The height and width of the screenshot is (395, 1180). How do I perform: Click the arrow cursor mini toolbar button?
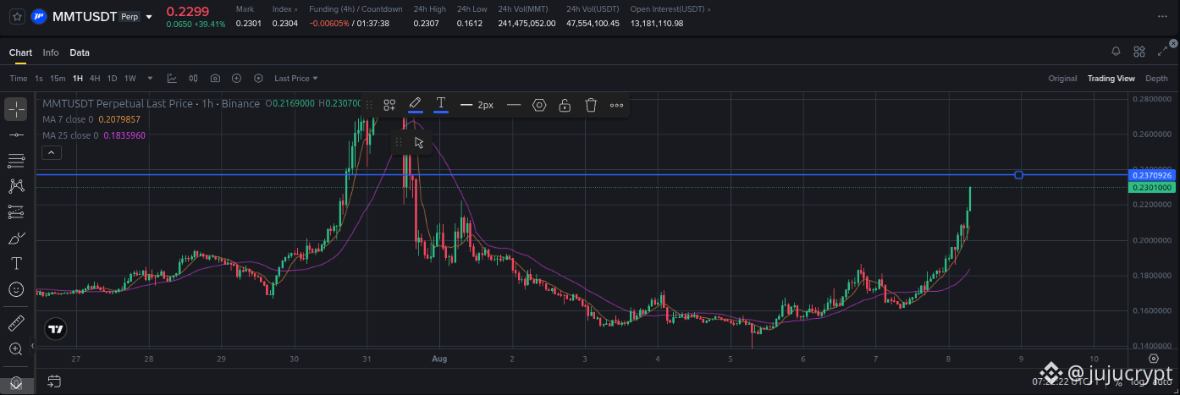[x=419, y=142]
